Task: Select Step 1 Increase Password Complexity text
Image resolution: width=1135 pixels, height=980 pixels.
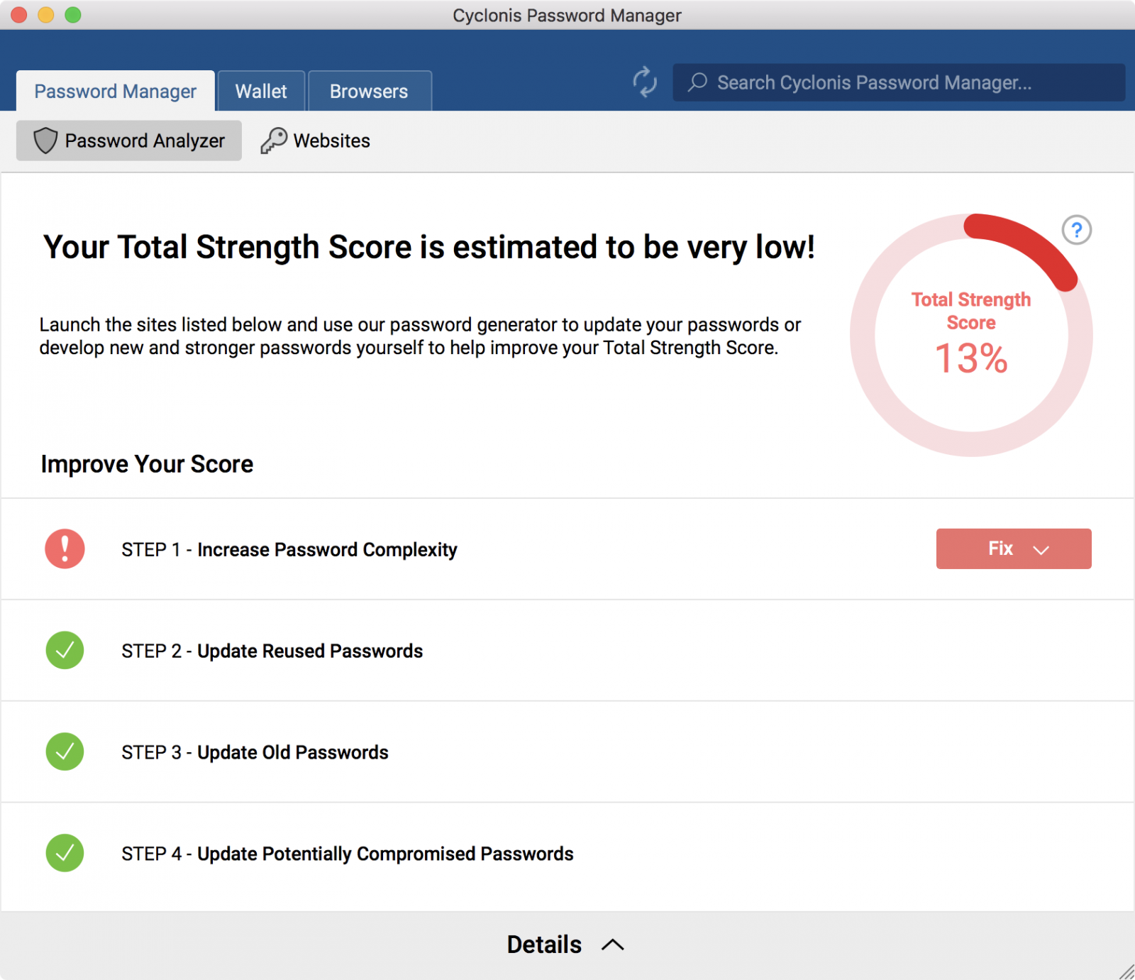Action: 289,549
